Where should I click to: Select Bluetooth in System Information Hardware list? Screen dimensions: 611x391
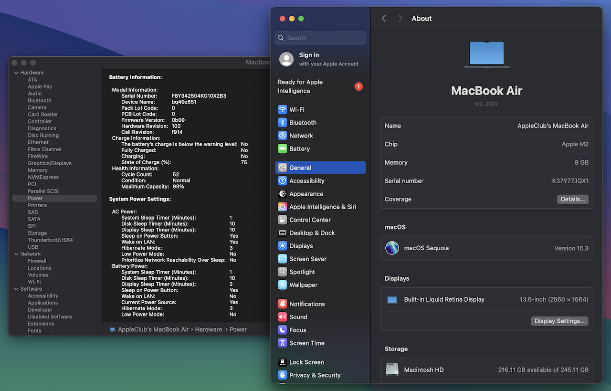coord(40,101)
